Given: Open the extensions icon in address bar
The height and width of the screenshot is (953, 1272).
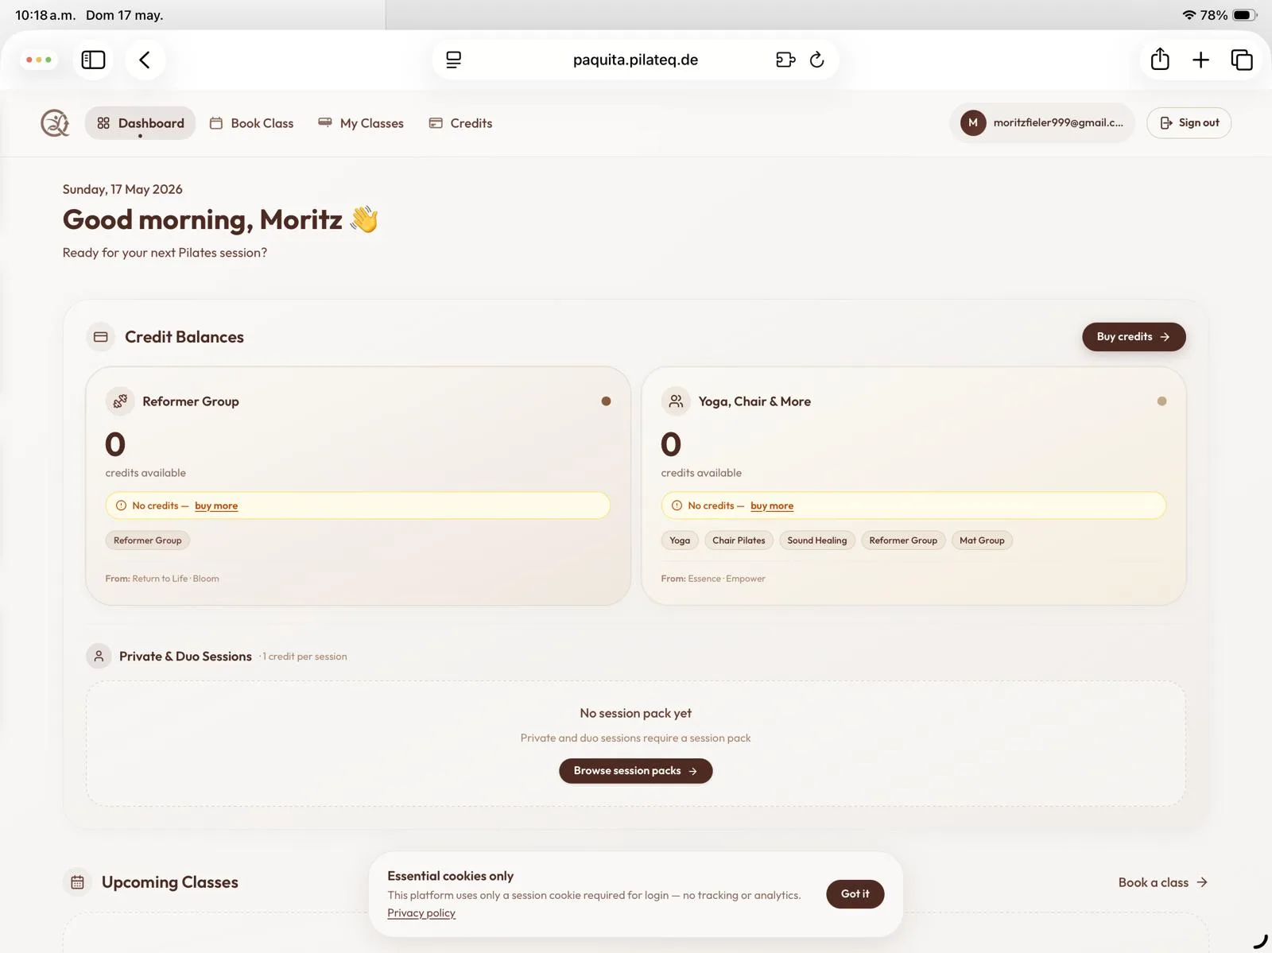Looking at the screenshot, I should 785,60.
